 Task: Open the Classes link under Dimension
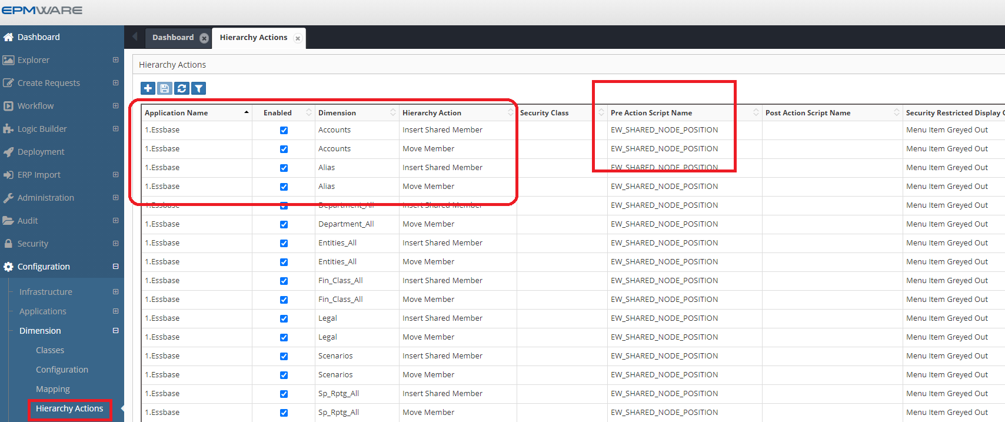tap(50, 350)
